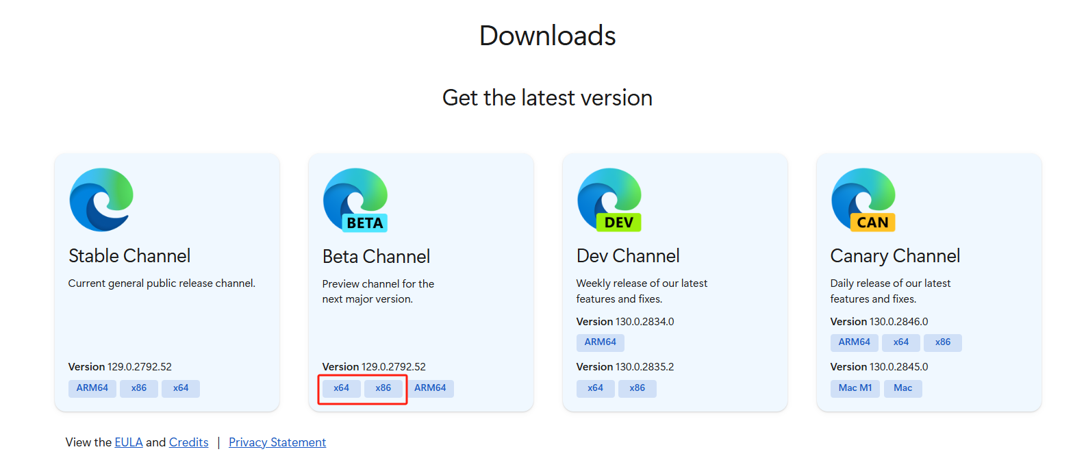Click the Beta Channel Edge logo

coord(355,200)
